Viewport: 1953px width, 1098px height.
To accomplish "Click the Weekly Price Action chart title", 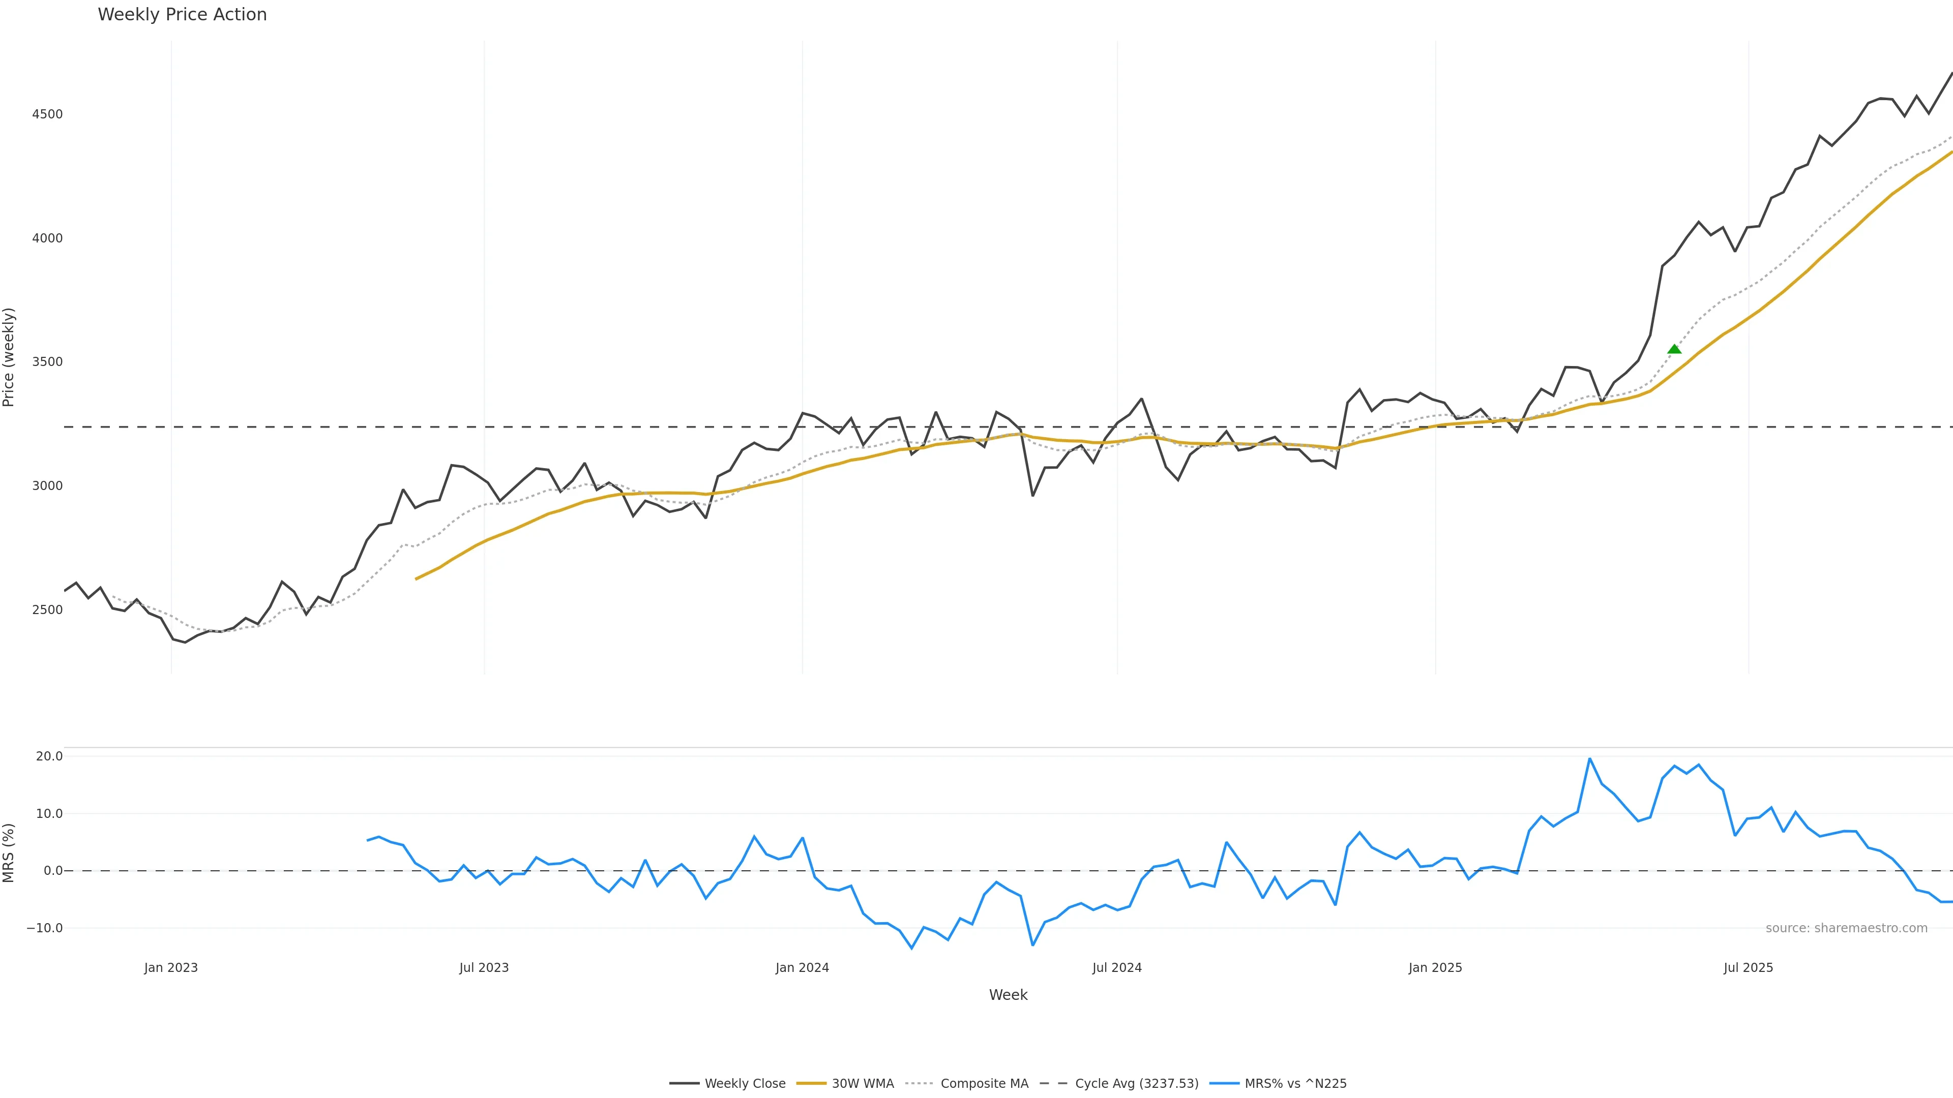I will click(182, 14).
